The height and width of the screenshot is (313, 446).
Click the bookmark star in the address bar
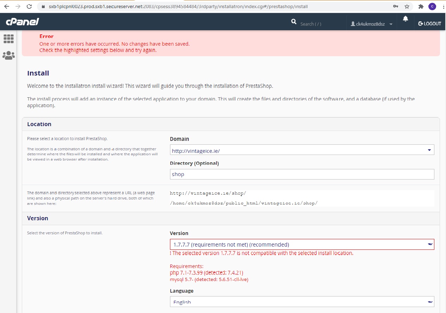(x=407, y=6)
